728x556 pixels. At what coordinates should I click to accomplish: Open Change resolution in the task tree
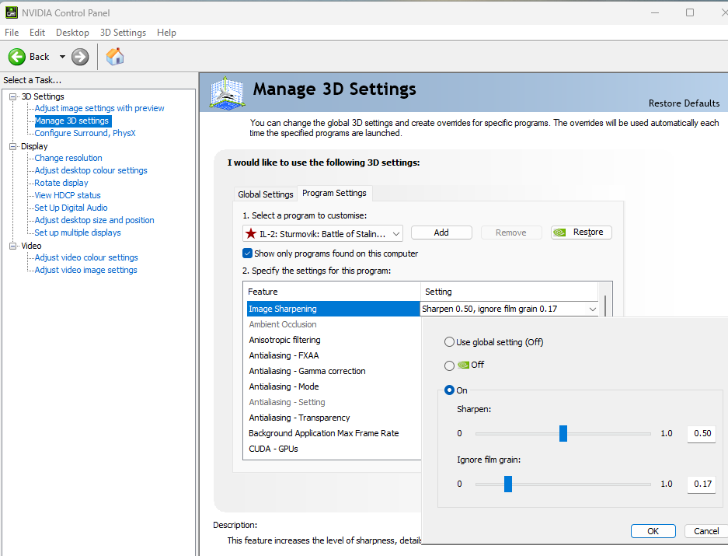coord(68,158)
